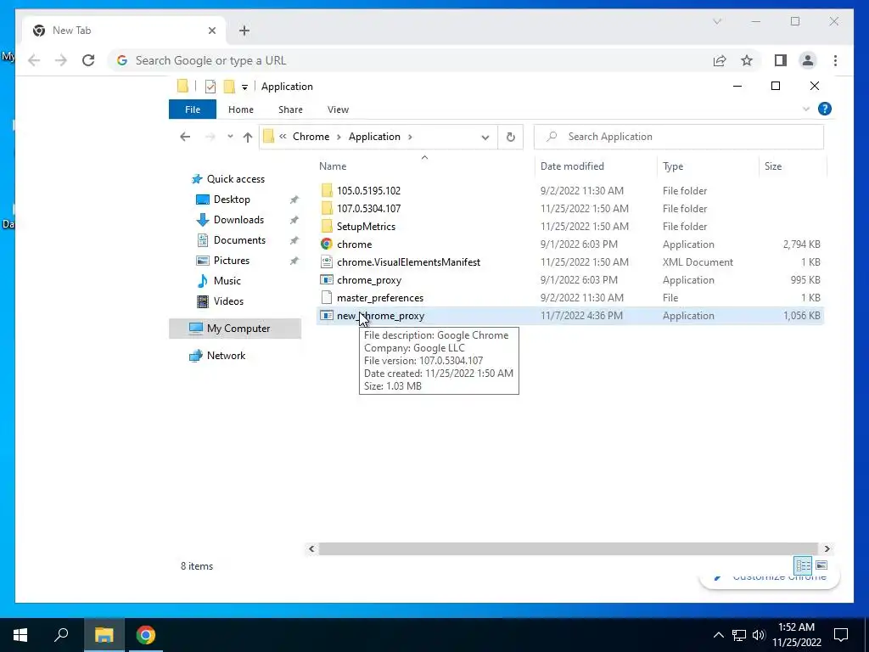Switch to Large icons view layout

coord(821,565)
